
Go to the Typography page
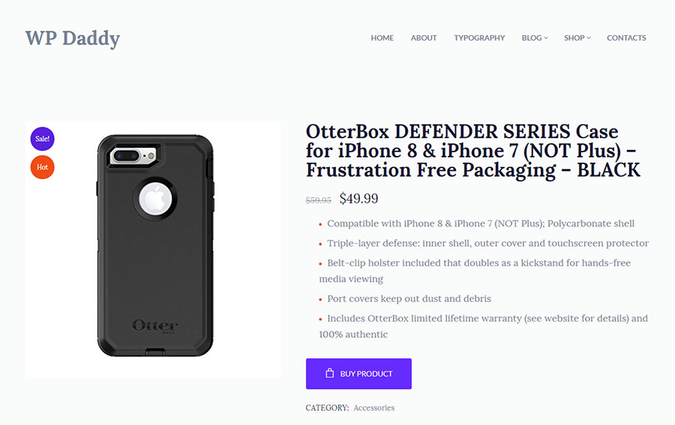point(479,38)
